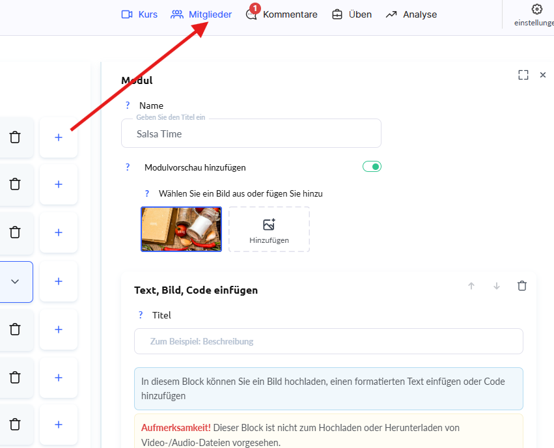This screenshot has width=554, height=448.
Task: Click the plus button beside the chevron dropdown
Action: point(59,281)
